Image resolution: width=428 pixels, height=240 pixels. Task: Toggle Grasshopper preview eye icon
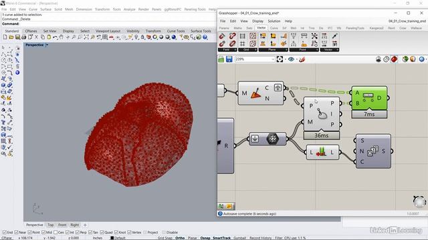click(x=291, y=59)
